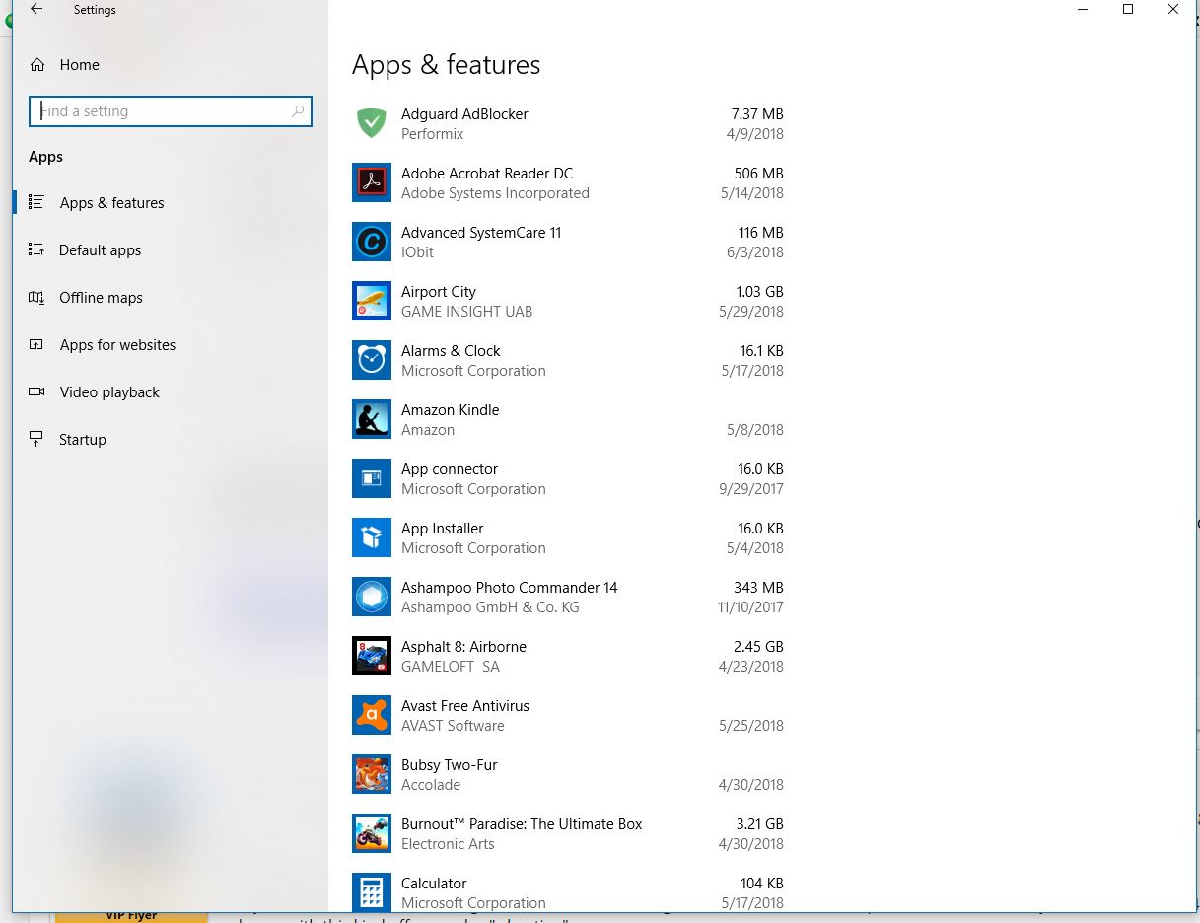Select Avast Free Antivirus entry

click(x=568, y=715)
